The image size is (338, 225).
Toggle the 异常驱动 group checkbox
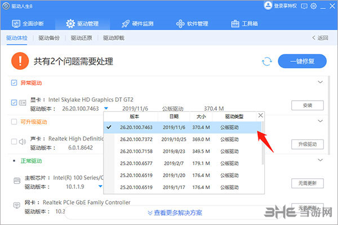[x=14, y=83]
